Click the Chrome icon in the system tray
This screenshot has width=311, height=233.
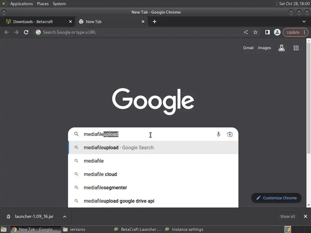pos(288,229)
